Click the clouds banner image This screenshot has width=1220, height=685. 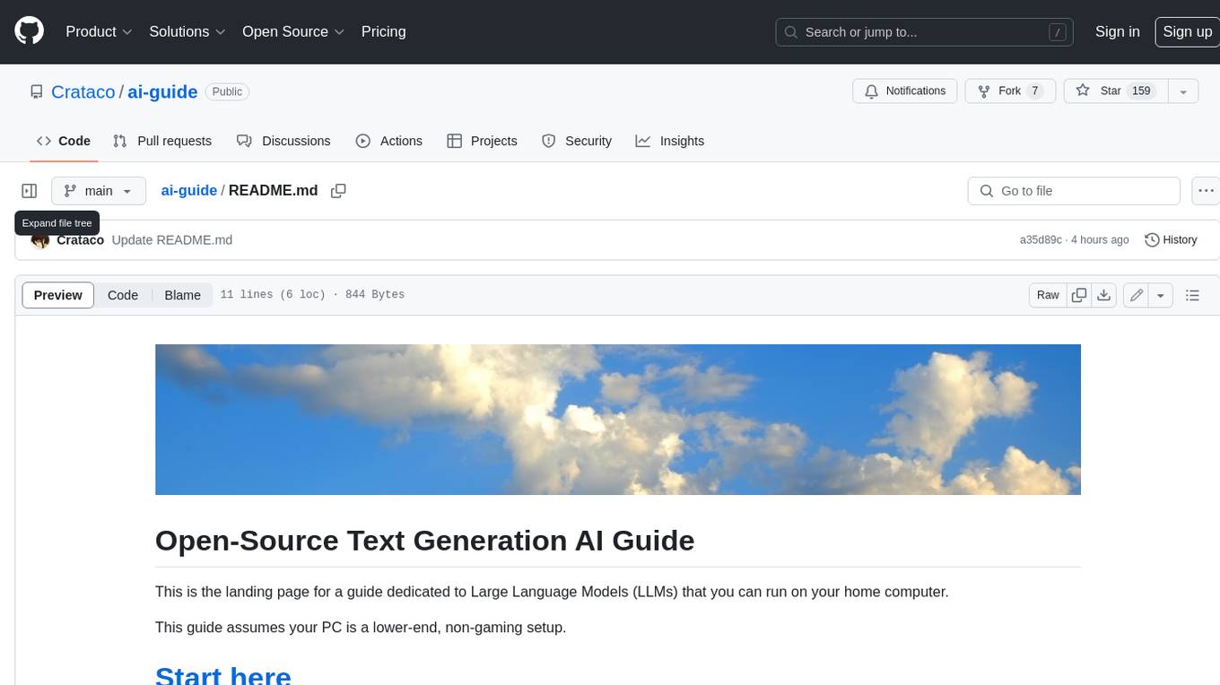[617, 420]
